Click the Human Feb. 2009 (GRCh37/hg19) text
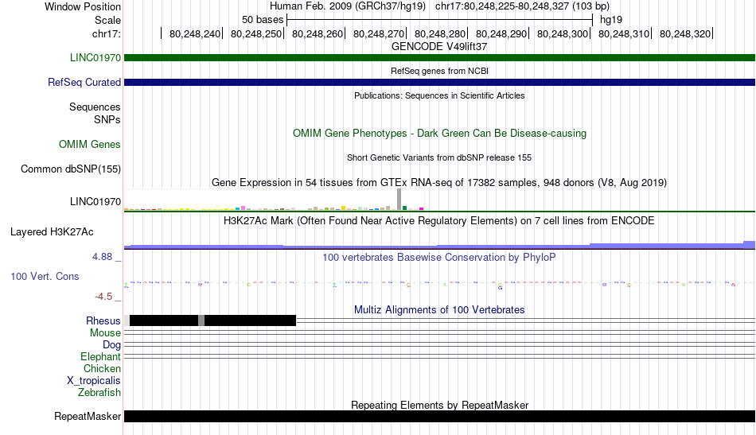Image resolution: width=756 pixels, height=435 pixels. coord(348,6)
